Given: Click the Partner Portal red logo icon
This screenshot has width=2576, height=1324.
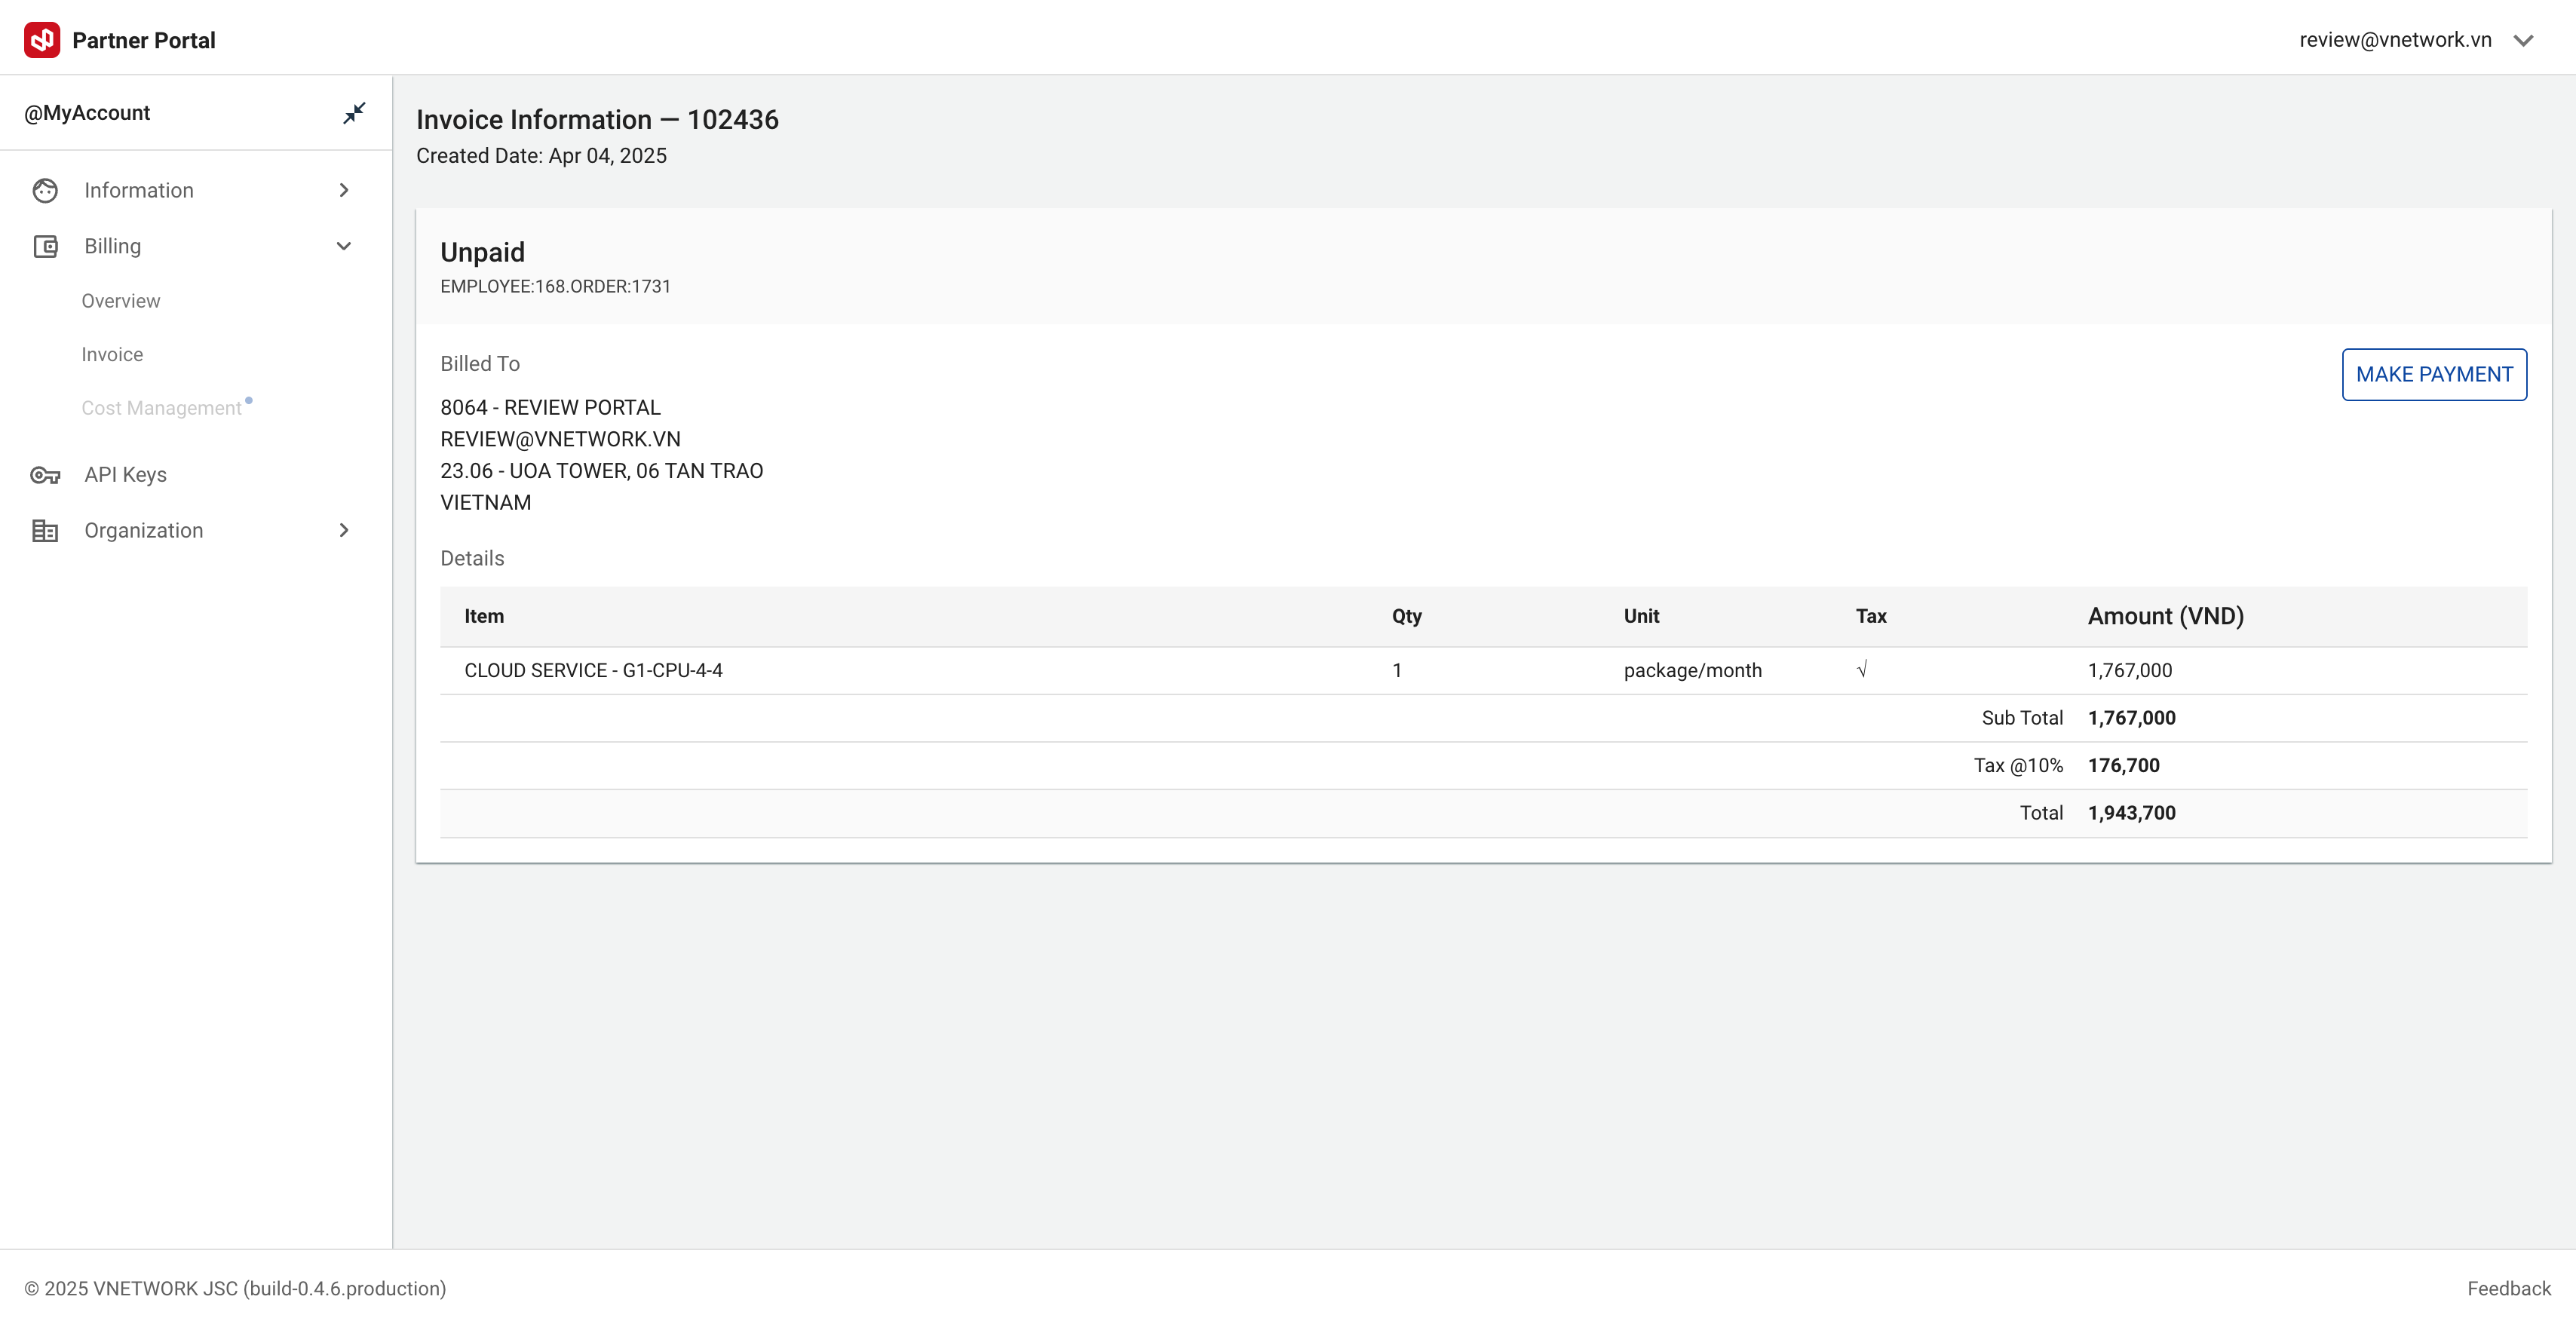Looking at the screenshot, I should 42,40.
